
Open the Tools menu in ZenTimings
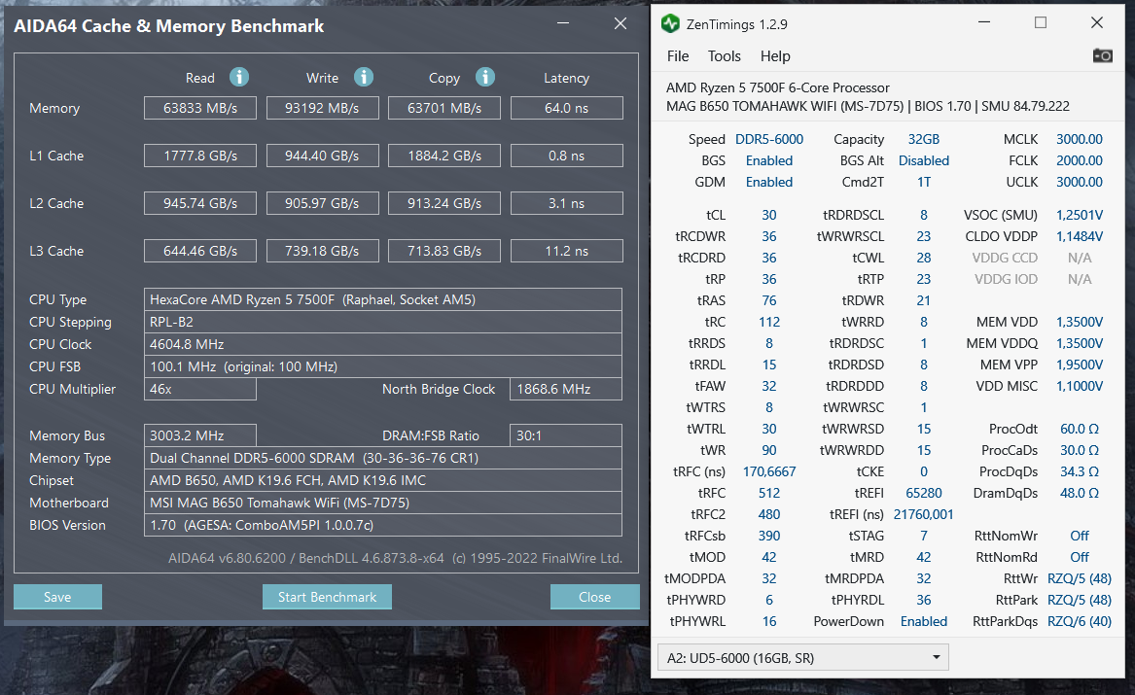(724, 55)
